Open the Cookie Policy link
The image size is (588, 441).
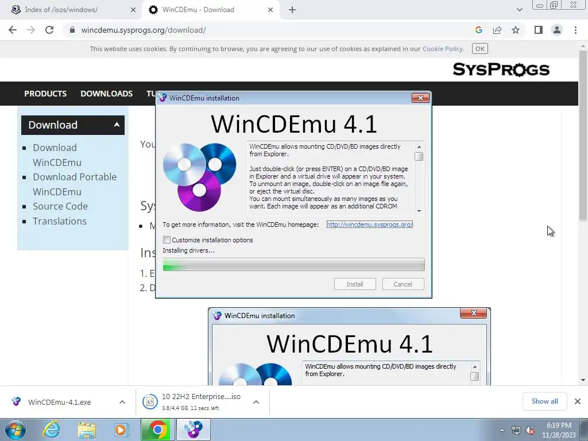(x=443, y=49)
